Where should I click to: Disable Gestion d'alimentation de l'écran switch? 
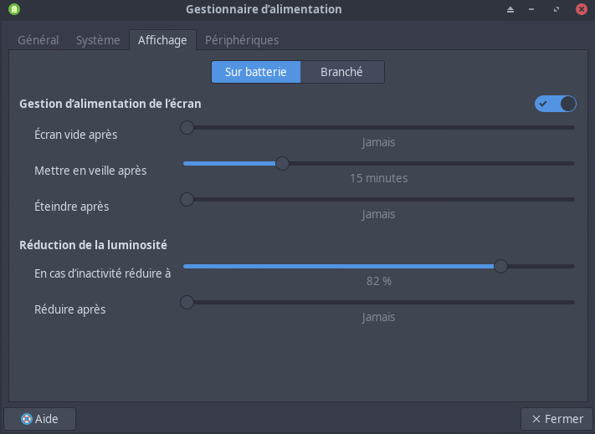[x=556, y=104]
